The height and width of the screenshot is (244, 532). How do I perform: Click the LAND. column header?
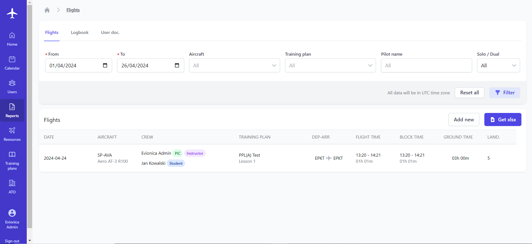tap(494, 137)
